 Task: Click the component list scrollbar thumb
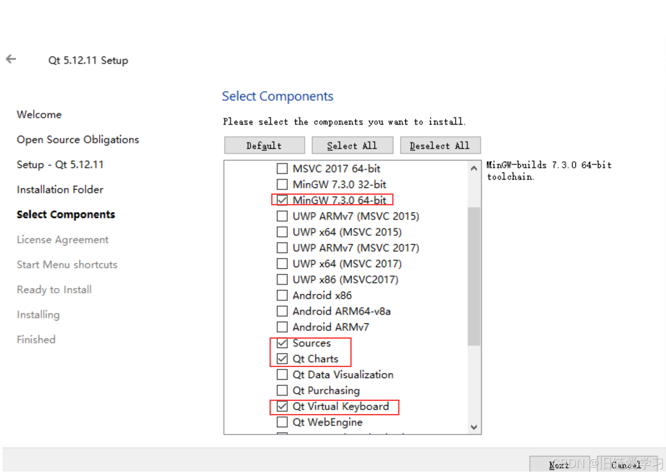pyautogui.click(x=474, y=276)
